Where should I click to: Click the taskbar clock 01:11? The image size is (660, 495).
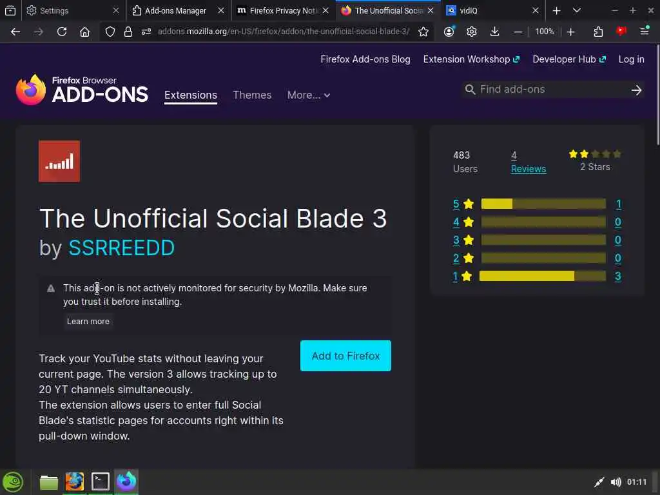coord(636,482)
